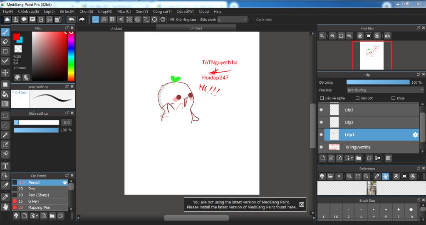Toggle the Cạnh mềm checkbox
The width and height of the screenshot is (426, 225).
[253, 19]
